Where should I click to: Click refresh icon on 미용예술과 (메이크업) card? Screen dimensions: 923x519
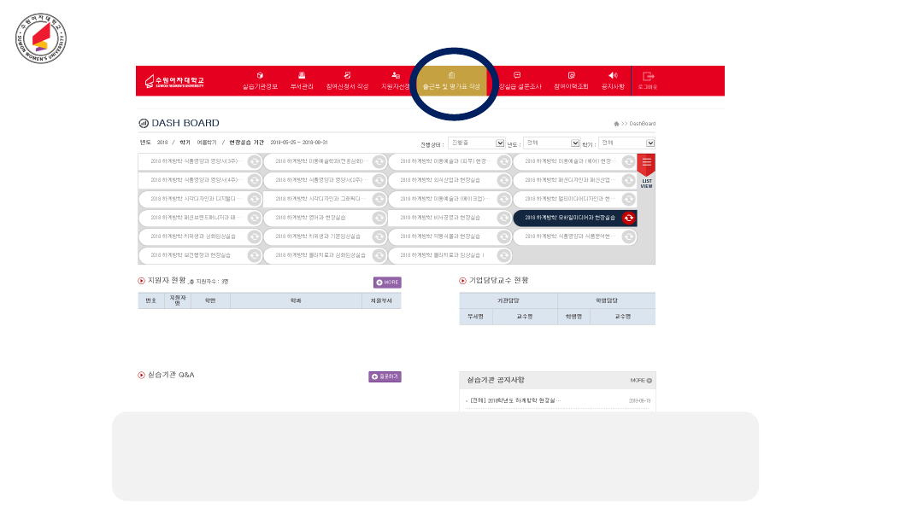pos(504,199)
